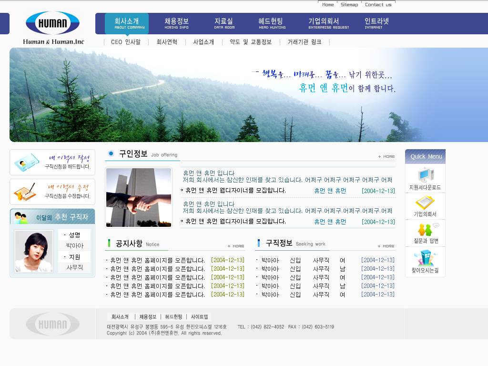The height and width of the screenshot is (366, 488).
Task: Open the 채용정보 main menu
Action: tap(176, 23)
